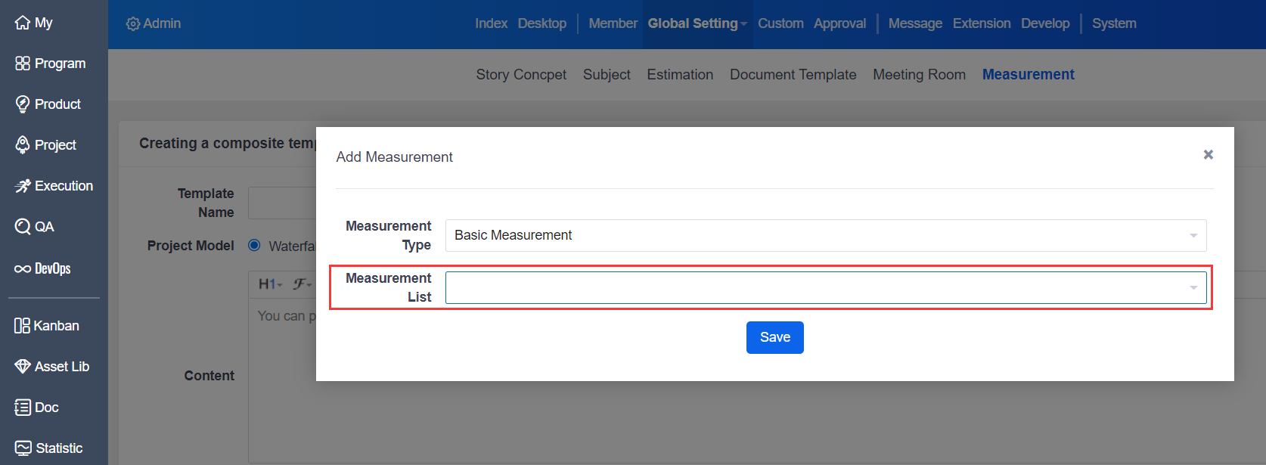Click the My home icon in sidebar
Viewport: 1266px width, 465px height.
(23, 23)
